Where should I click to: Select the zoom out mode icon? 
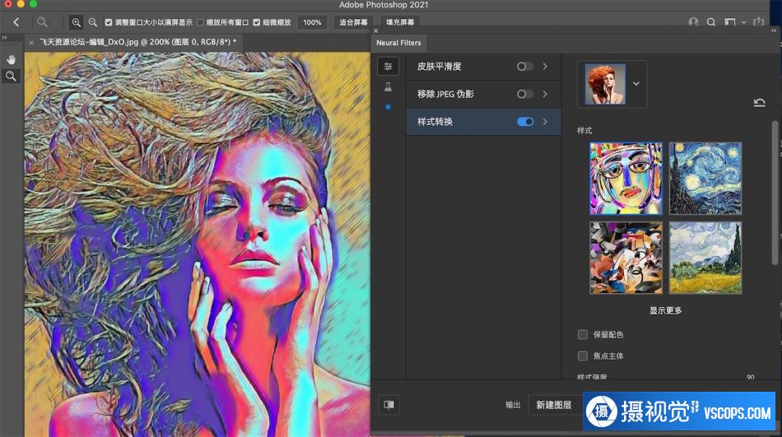click(x=93, y=22)
